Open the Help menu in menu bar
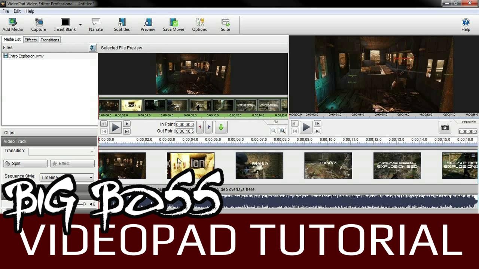 pyautogui.click(x=30, y=11)
